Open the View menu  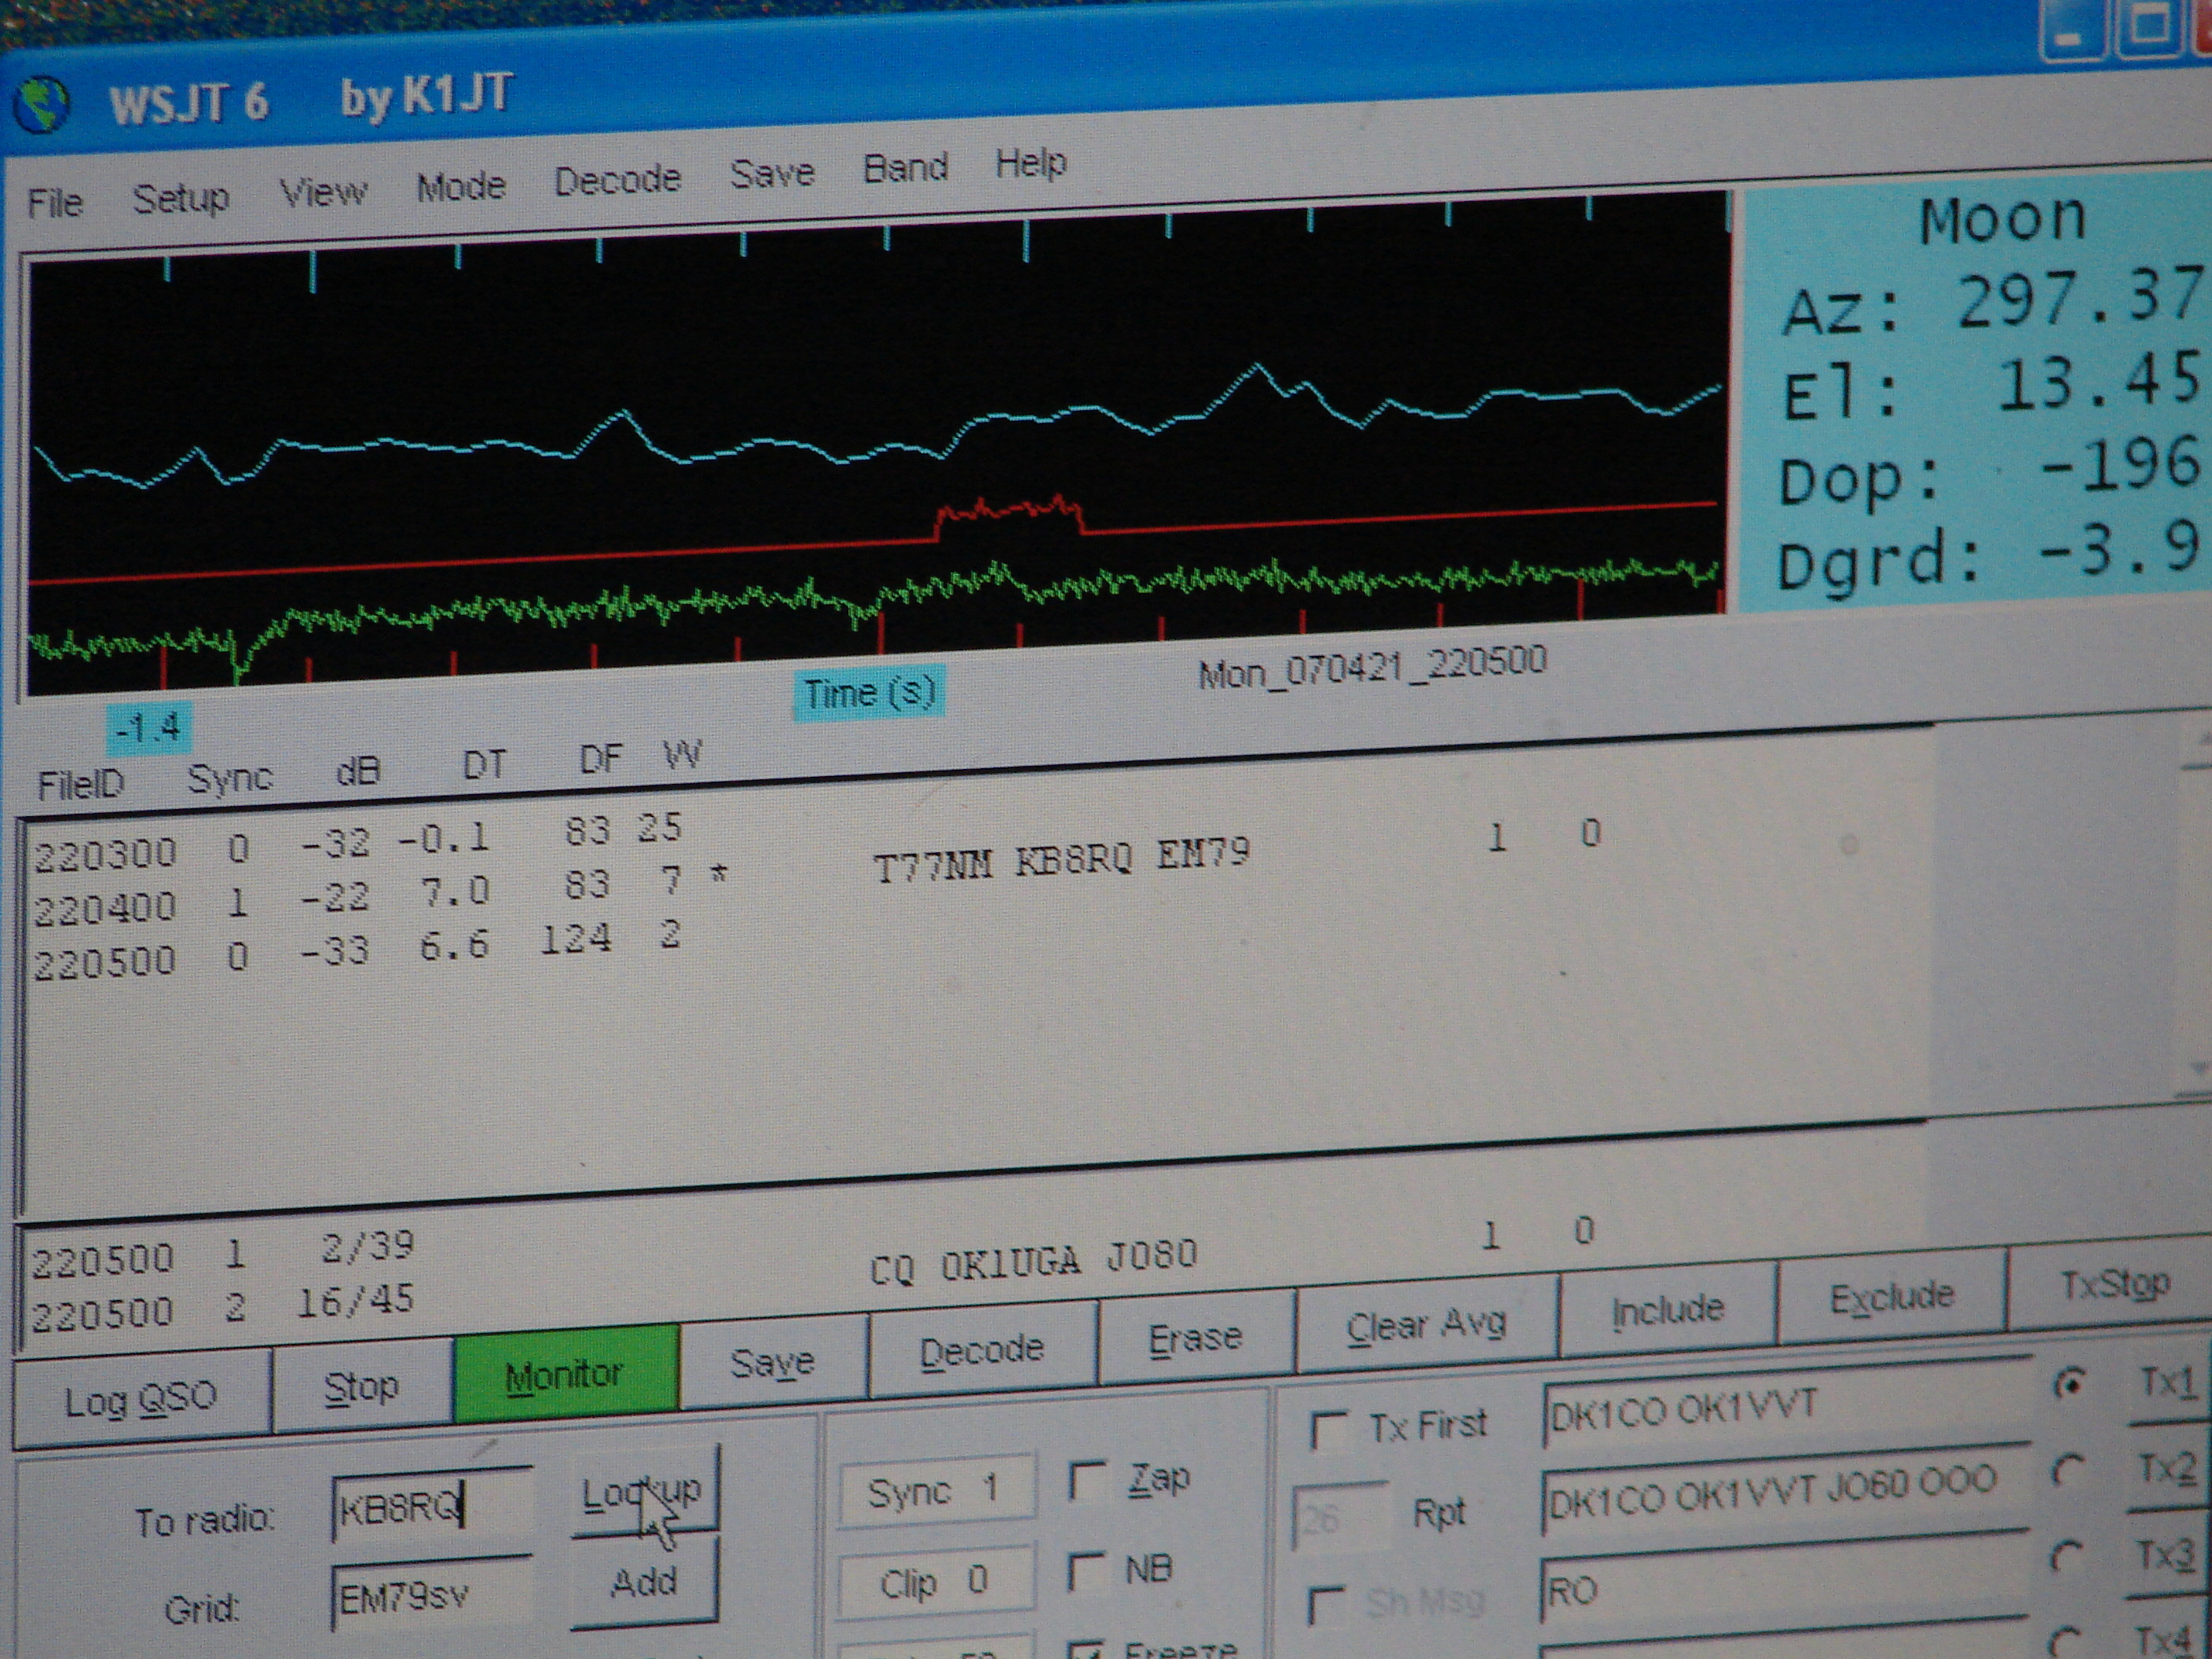tap(323, 192)
